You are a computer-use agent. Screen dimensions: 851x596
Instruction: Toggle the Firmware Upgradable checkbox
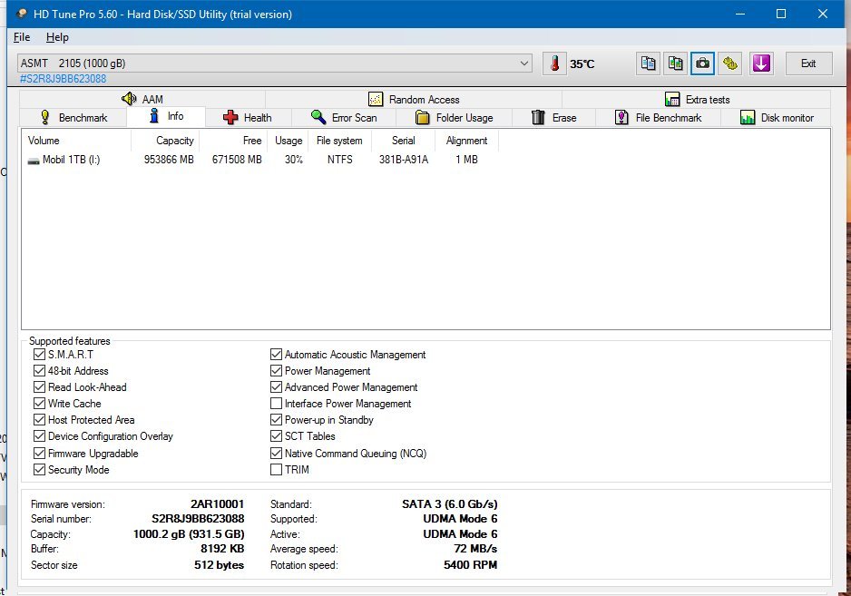coord(39,453)
